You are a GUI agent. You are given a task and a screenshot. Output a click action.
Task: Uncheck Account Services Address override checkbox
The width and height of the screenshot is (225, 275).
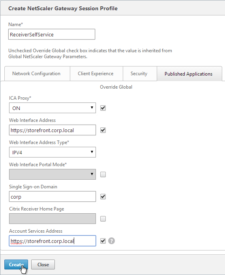[x=103, y=241]
